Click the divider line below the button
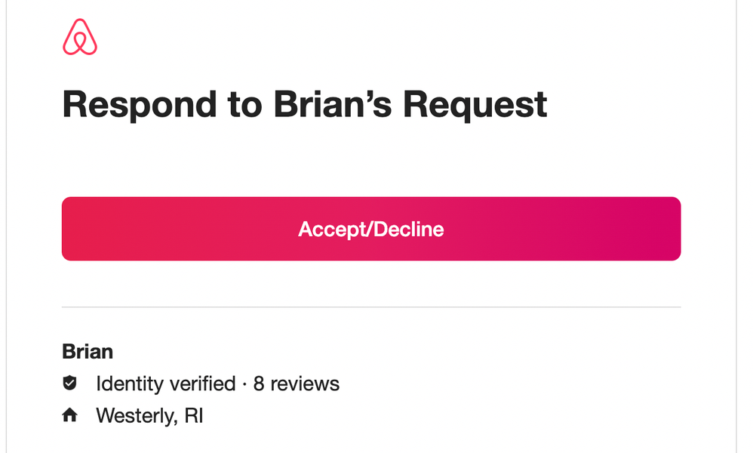753x453 pixels. 371,307
